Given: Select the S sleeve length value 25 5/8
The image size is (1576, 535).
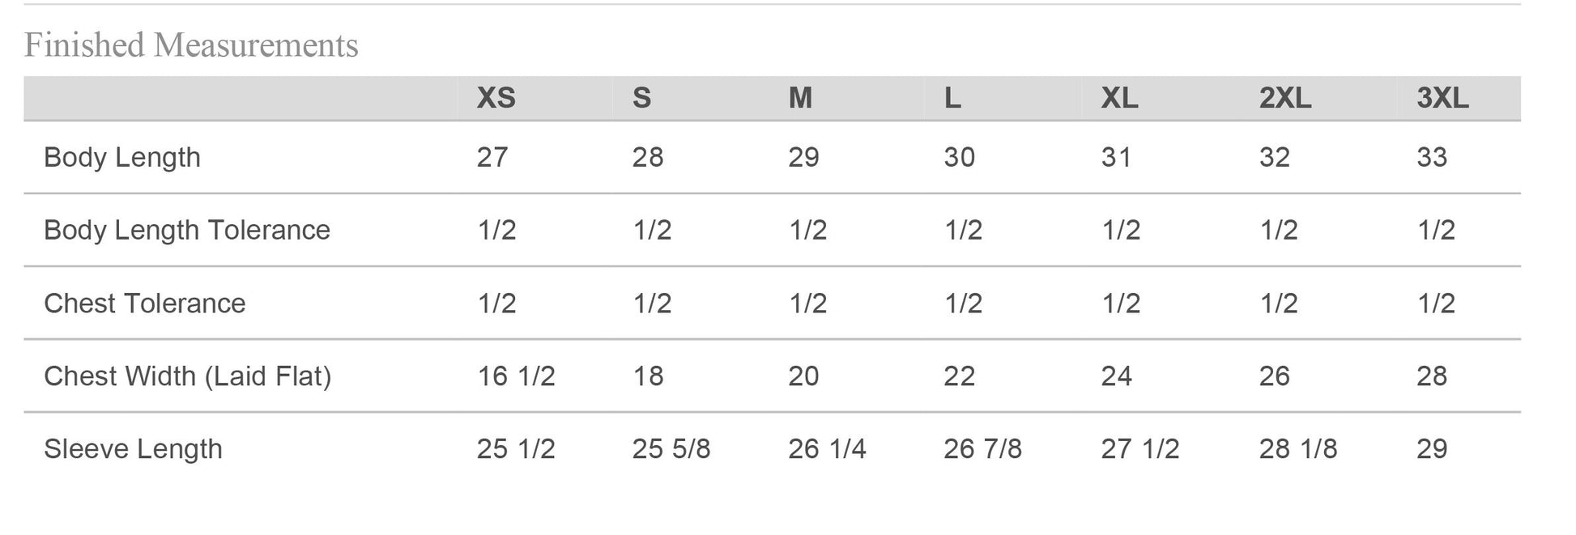Looking at the screenshot, I should pyautogui.click(x=671, y=449).
